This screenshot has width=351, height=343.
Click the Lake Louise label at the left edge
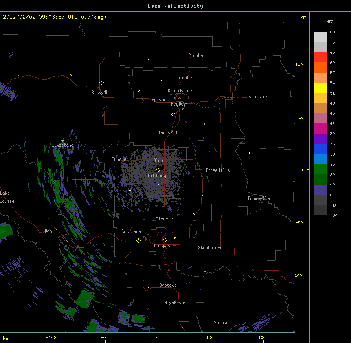[7, 197]
